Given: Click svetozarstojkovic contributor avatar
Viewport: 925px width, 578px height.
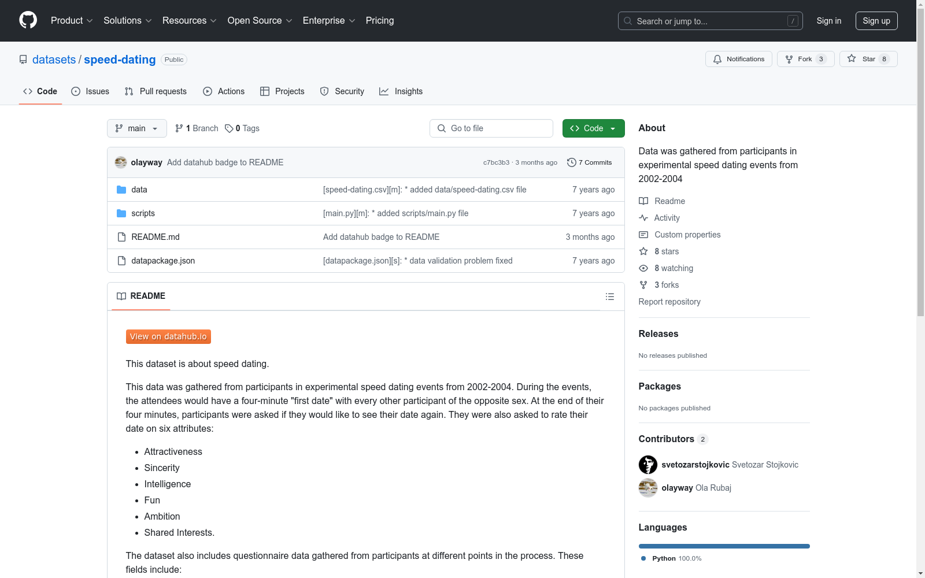Looking at the screenshot, I should click(648, 465).
